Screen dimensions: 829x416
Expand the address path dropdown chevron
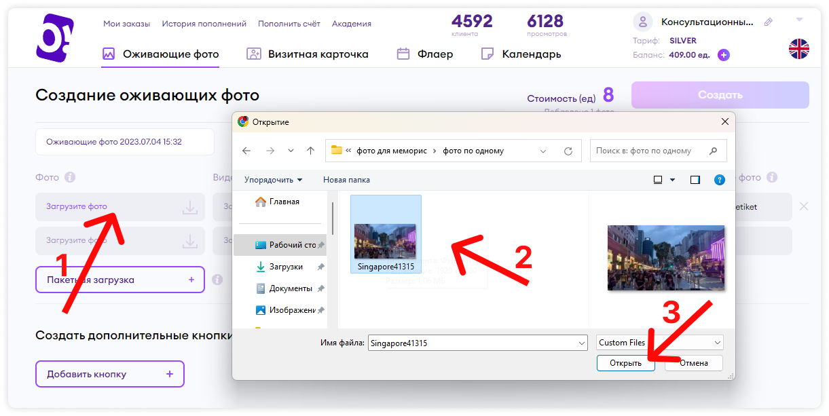coord(542,151)
